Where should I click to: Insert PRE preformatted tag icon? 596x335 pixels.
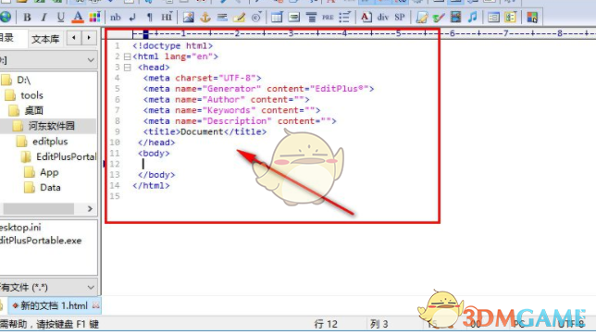point(328,17)
